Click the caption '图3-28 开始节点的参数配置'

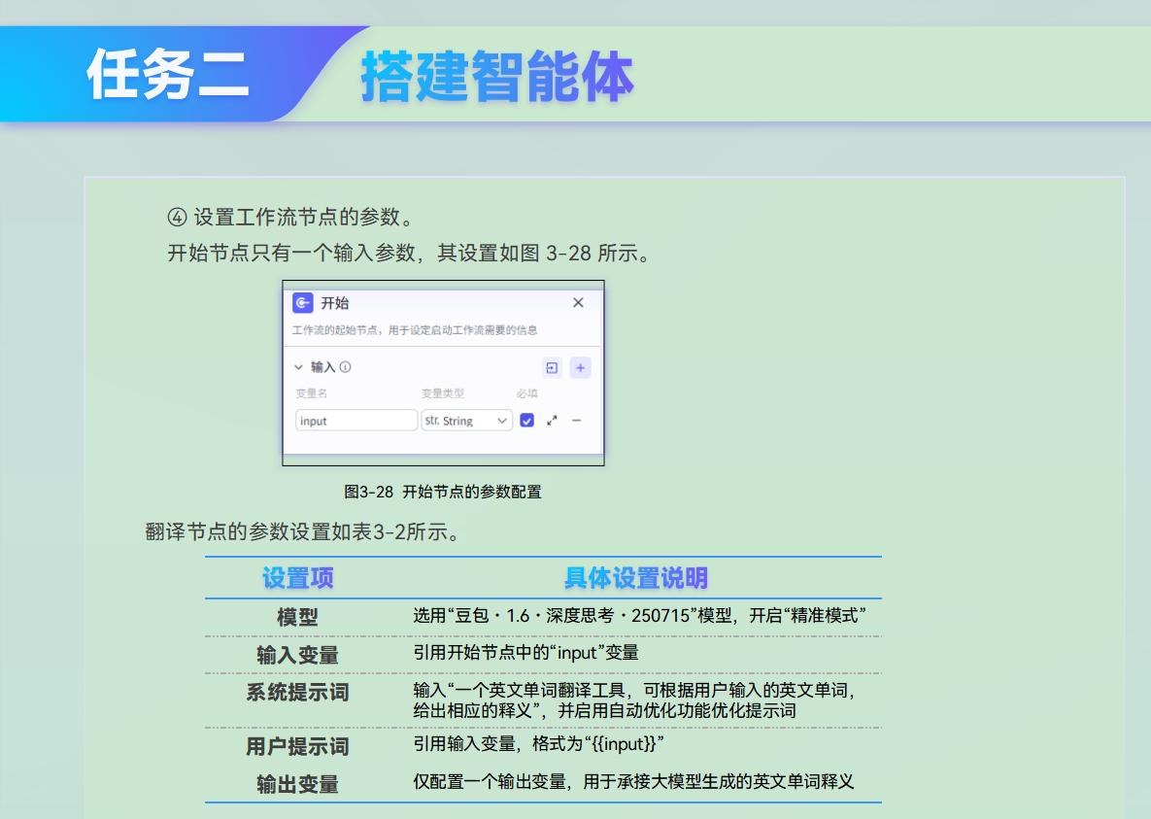[x=443, y=492]
